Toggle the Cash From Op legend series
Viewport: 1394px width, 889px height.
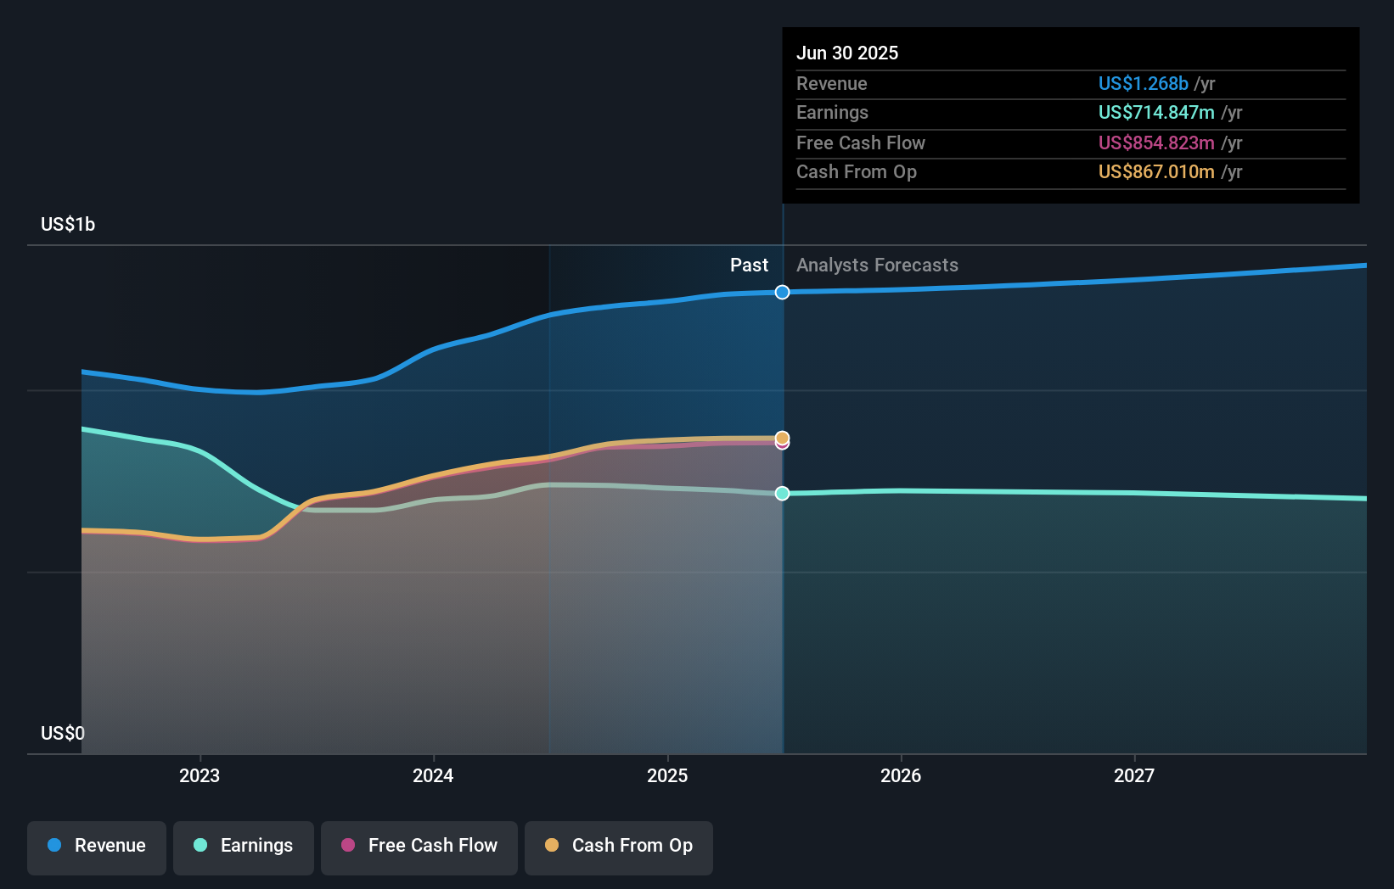[619, 847]
